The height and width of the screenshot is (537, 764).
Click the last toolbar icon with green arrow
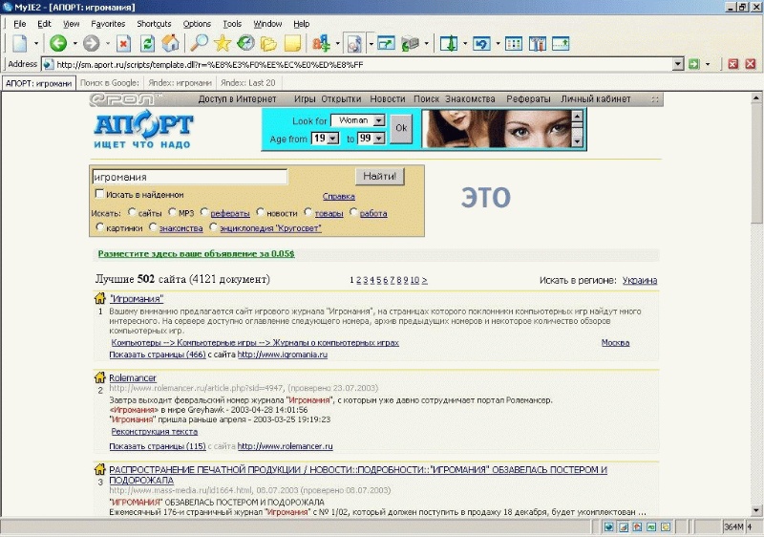561,43
